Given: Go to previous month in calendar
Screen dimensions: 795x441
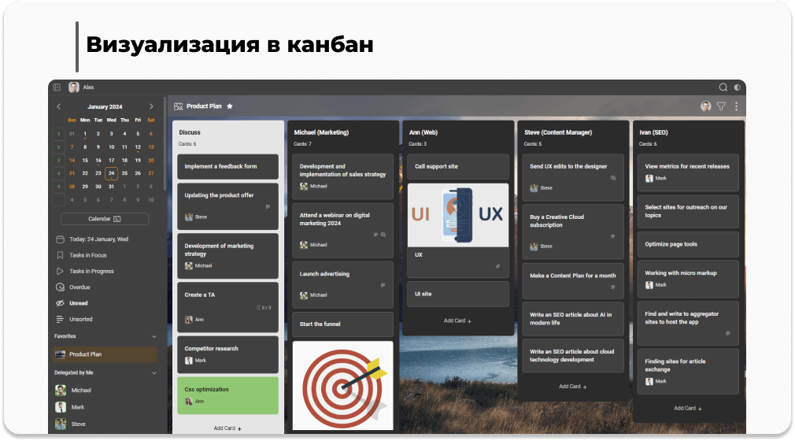Looking at the screenshot, I should 59,106.
